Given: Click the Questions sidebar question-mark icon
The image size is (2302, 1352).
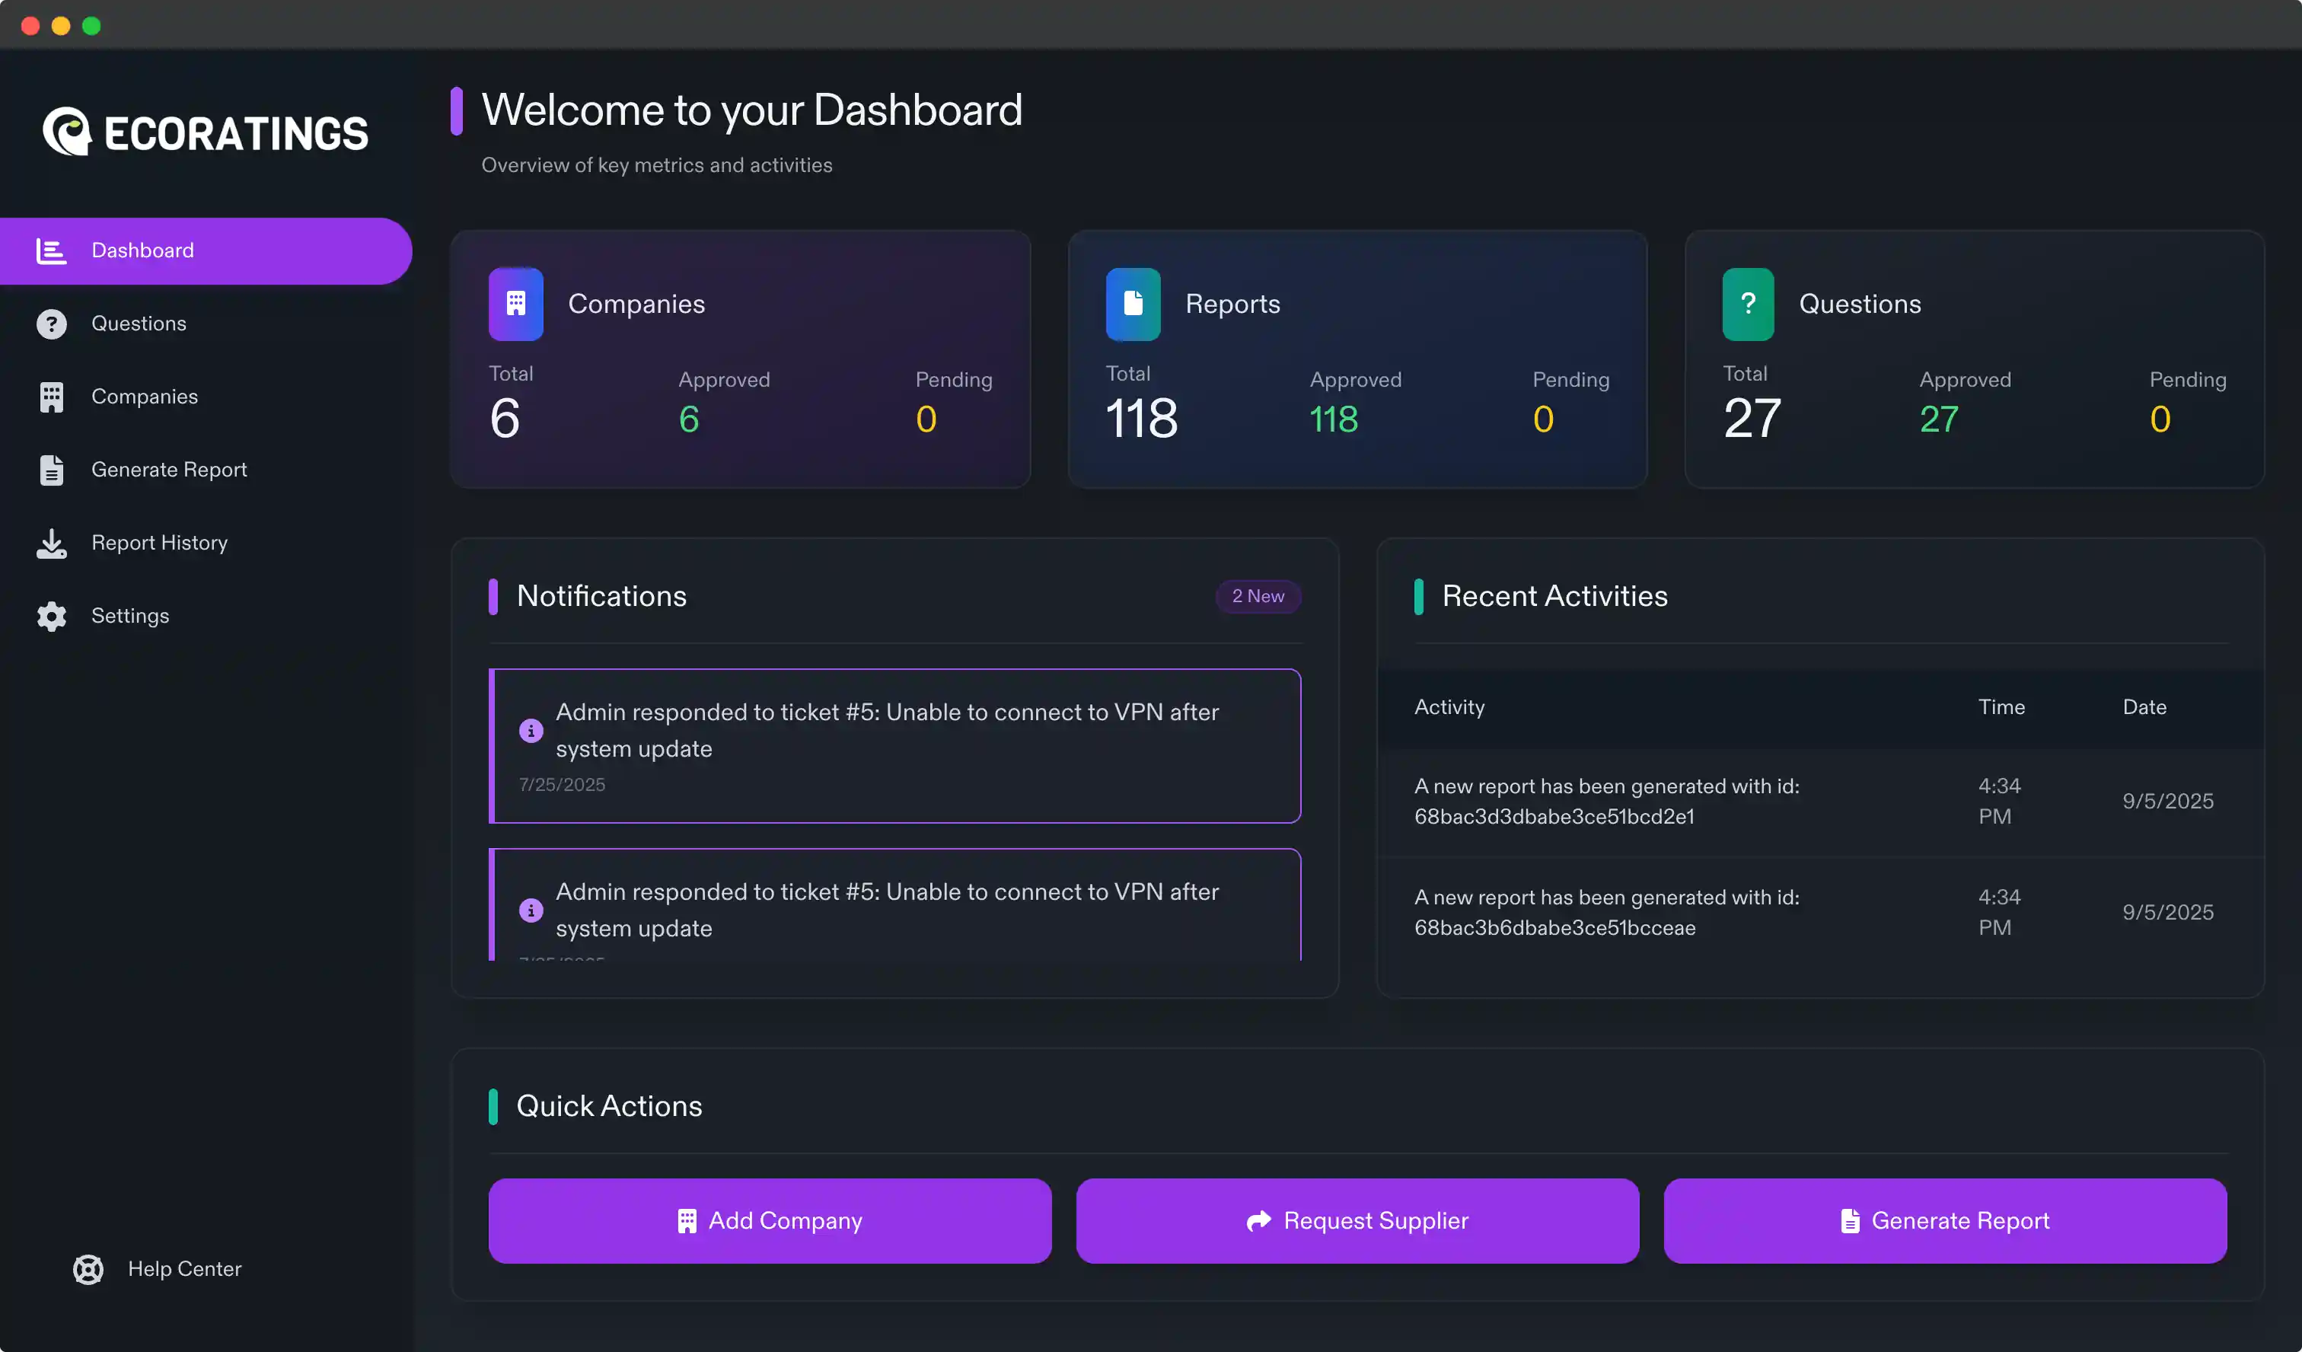Looking at the screenshot, I should (x=51, y=324).
